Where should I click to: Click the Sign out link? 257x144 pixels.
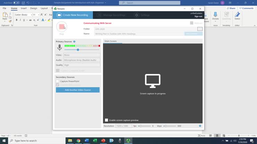[198, 16]
